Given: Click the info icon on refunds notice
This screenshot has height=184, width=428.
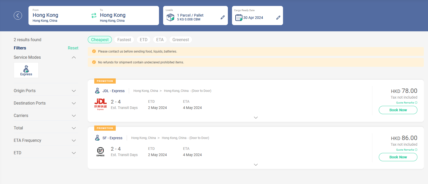Looking at the screenshot, I should pyautogui.click(x=94, y=62).
